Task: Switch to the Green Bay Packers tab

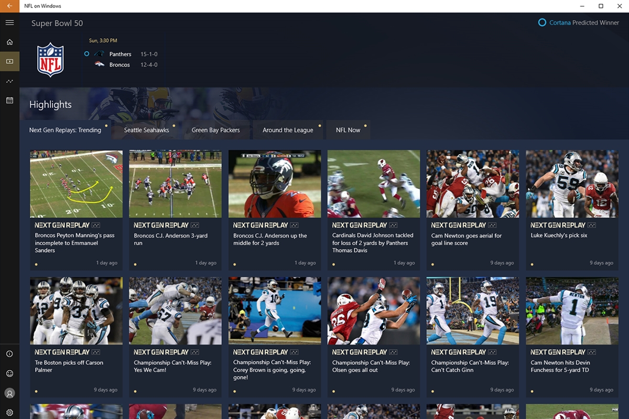Action: coord(216,130)
